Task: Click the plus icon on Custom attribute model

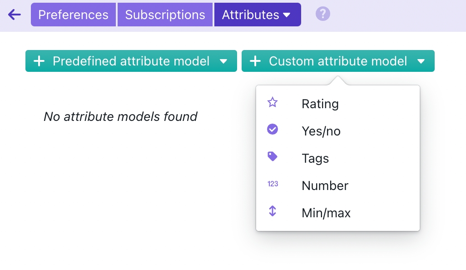Action: 256,61
